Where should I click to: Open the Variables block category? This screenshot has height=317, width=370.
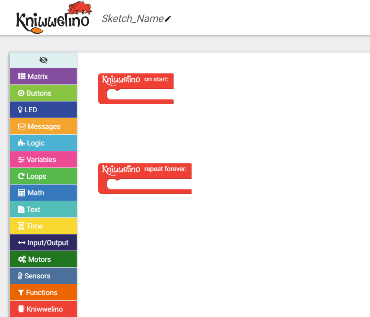(x=44, y=159)
